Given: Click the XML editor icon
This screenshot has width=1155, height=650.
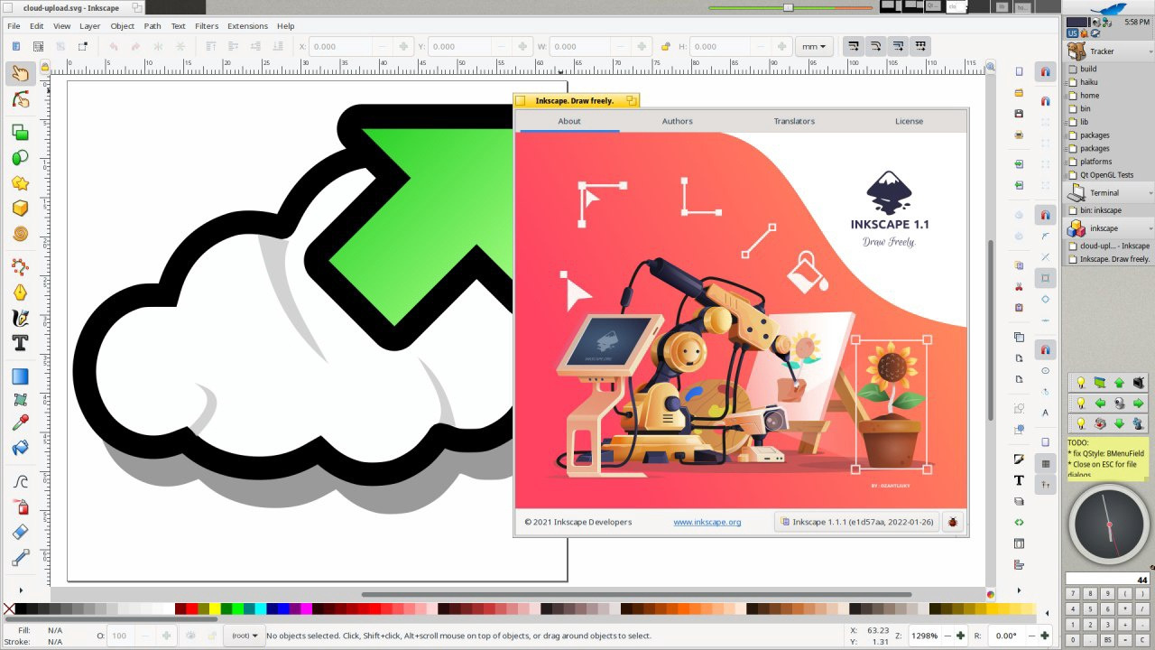Looking at the screenshot, I should [1019, 523].
